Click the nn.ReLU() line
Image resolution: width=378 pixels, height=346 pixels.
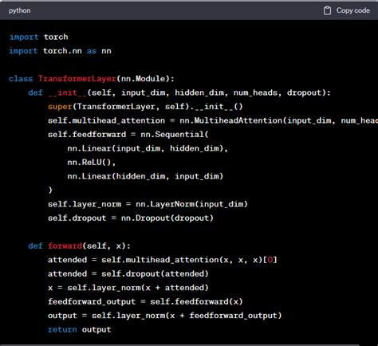click(92, 163)
